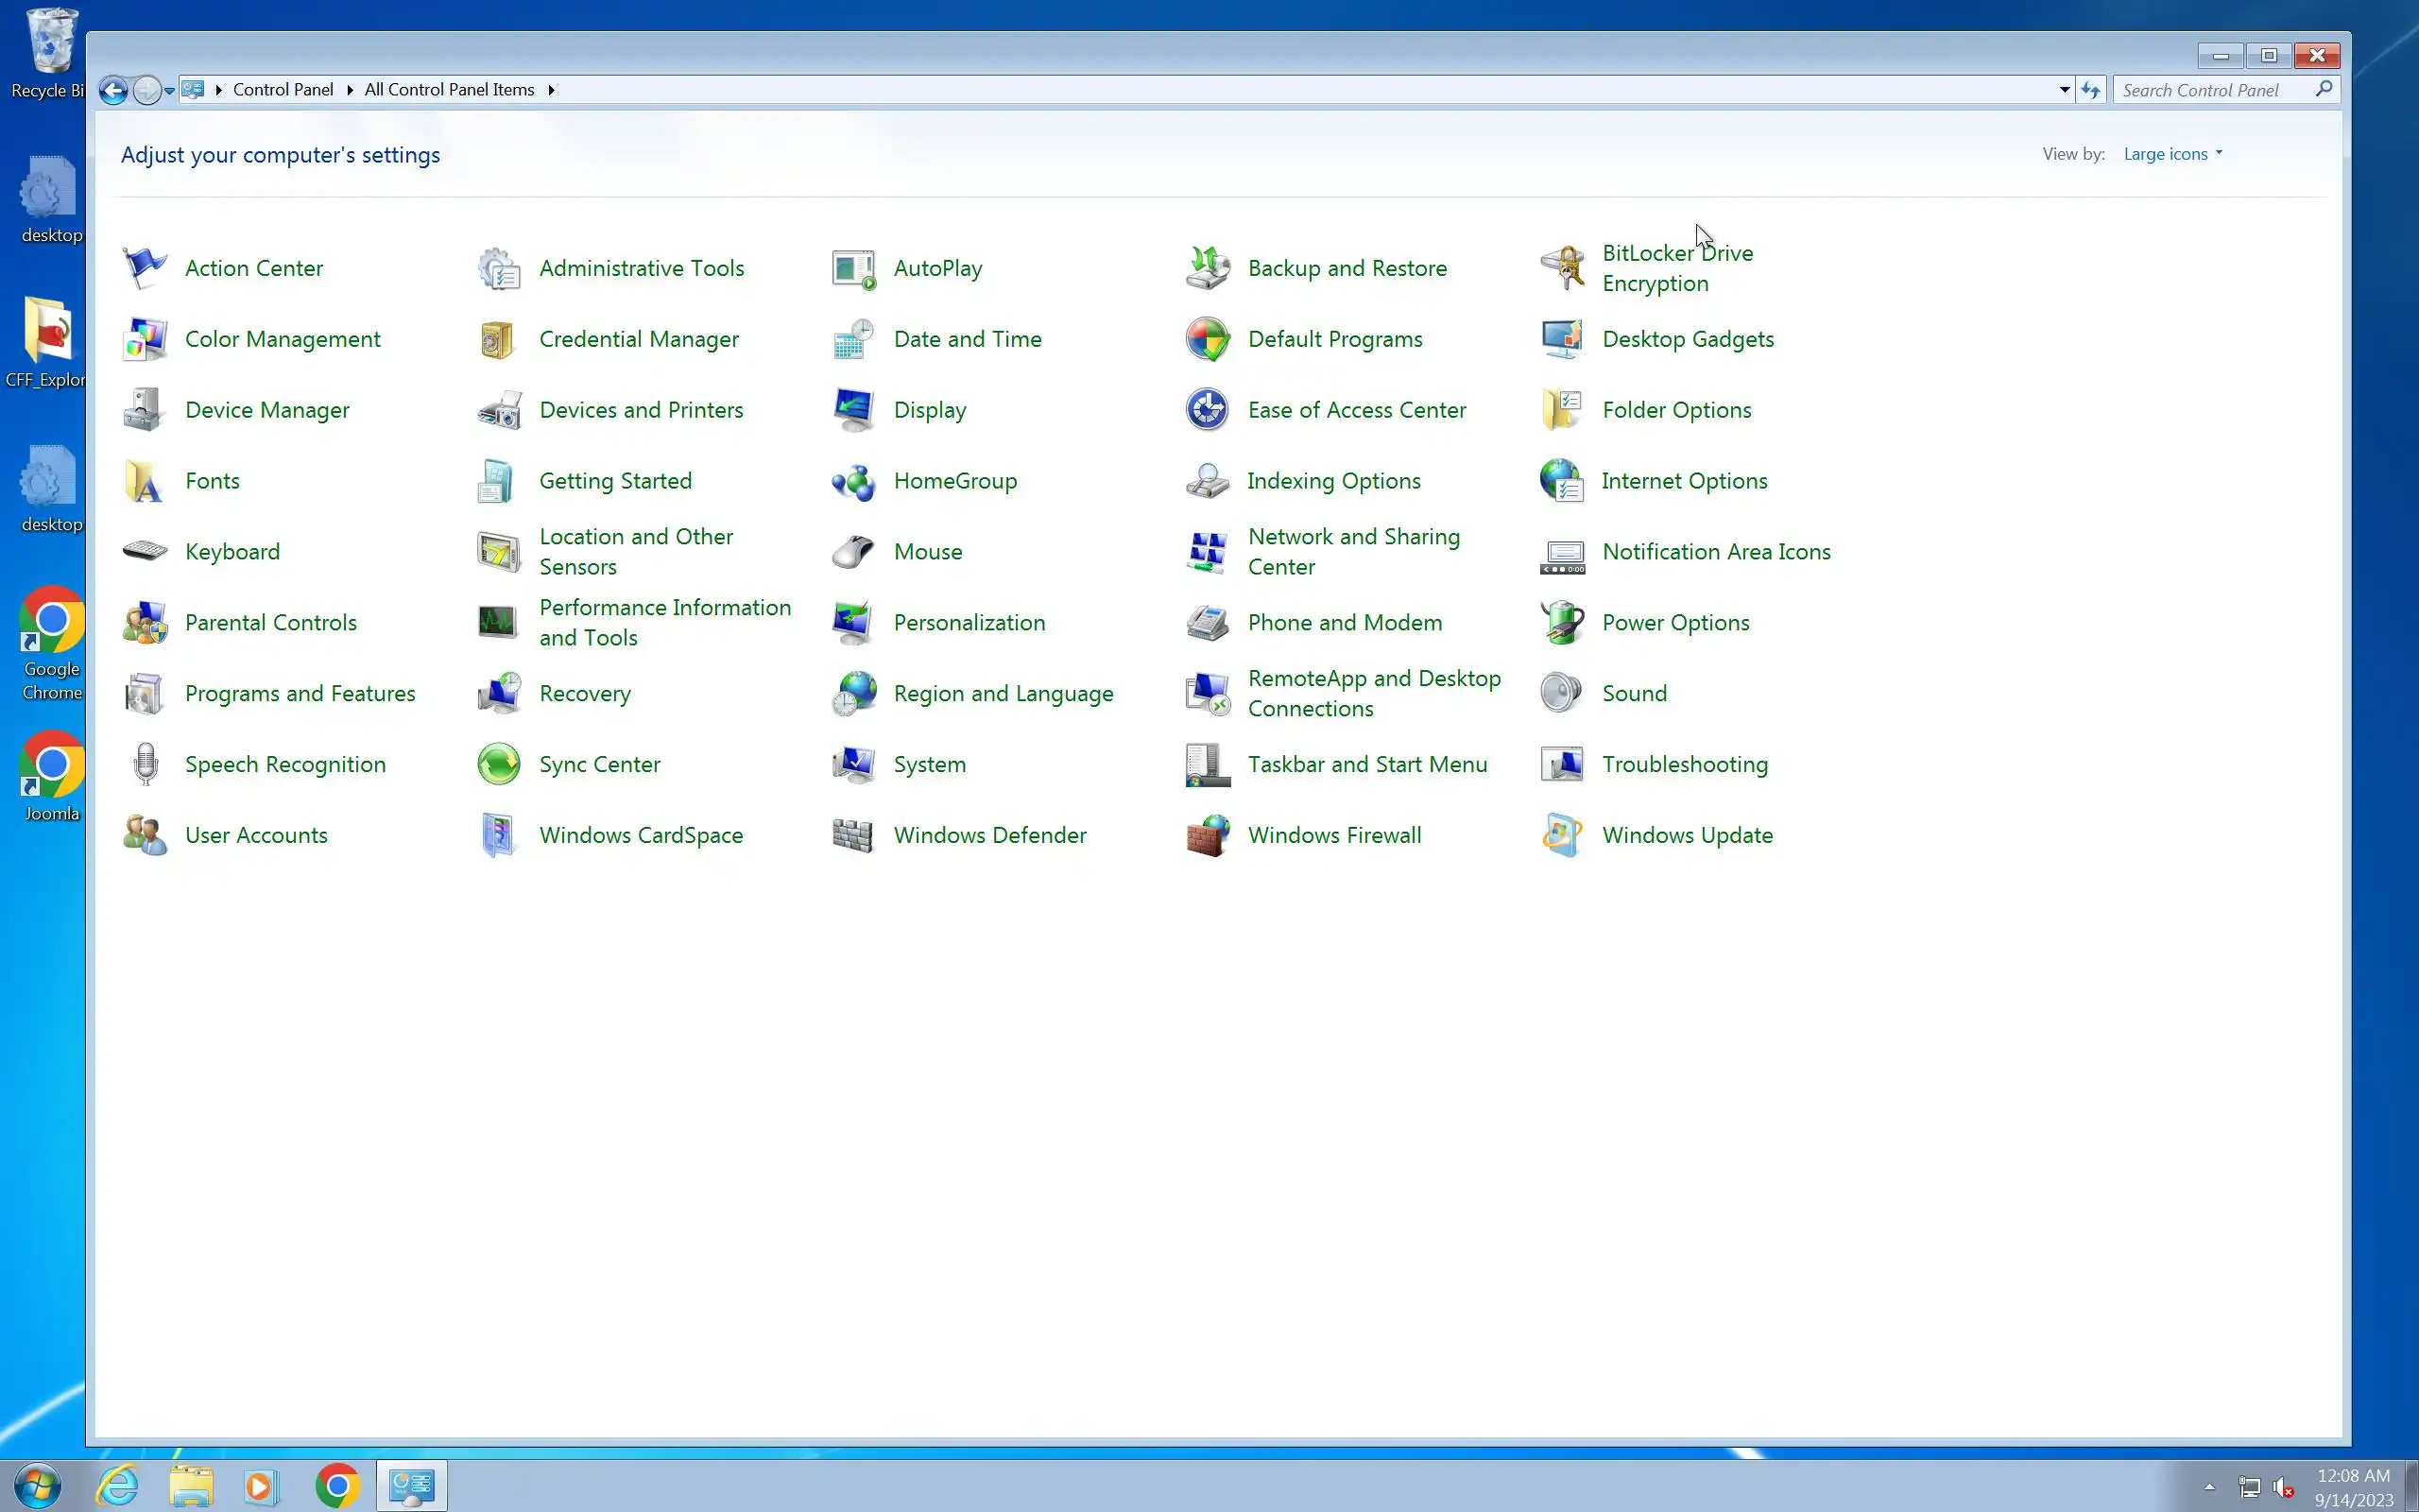
Task: Open the Programs and Features link
Action: point(300,693)
